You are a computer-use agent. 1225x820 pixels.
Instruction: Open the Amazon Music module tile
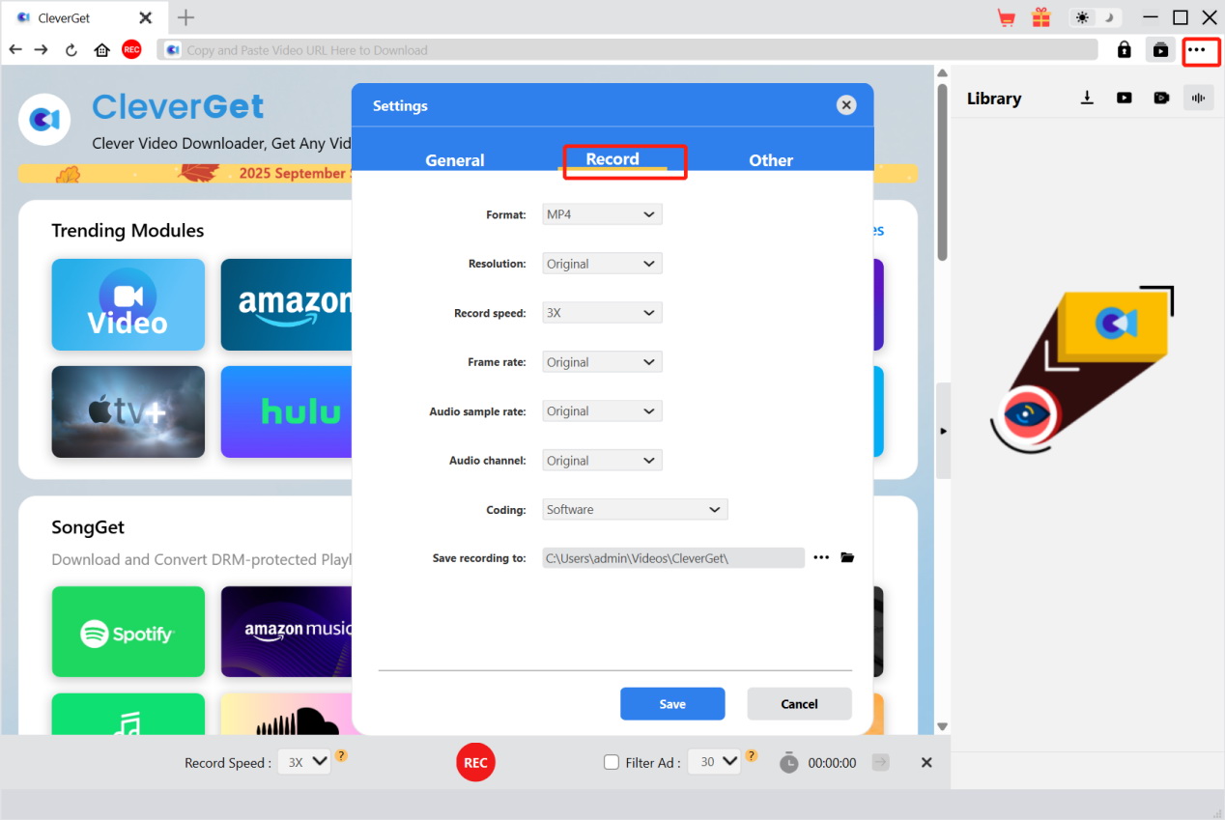pos(286,632)
